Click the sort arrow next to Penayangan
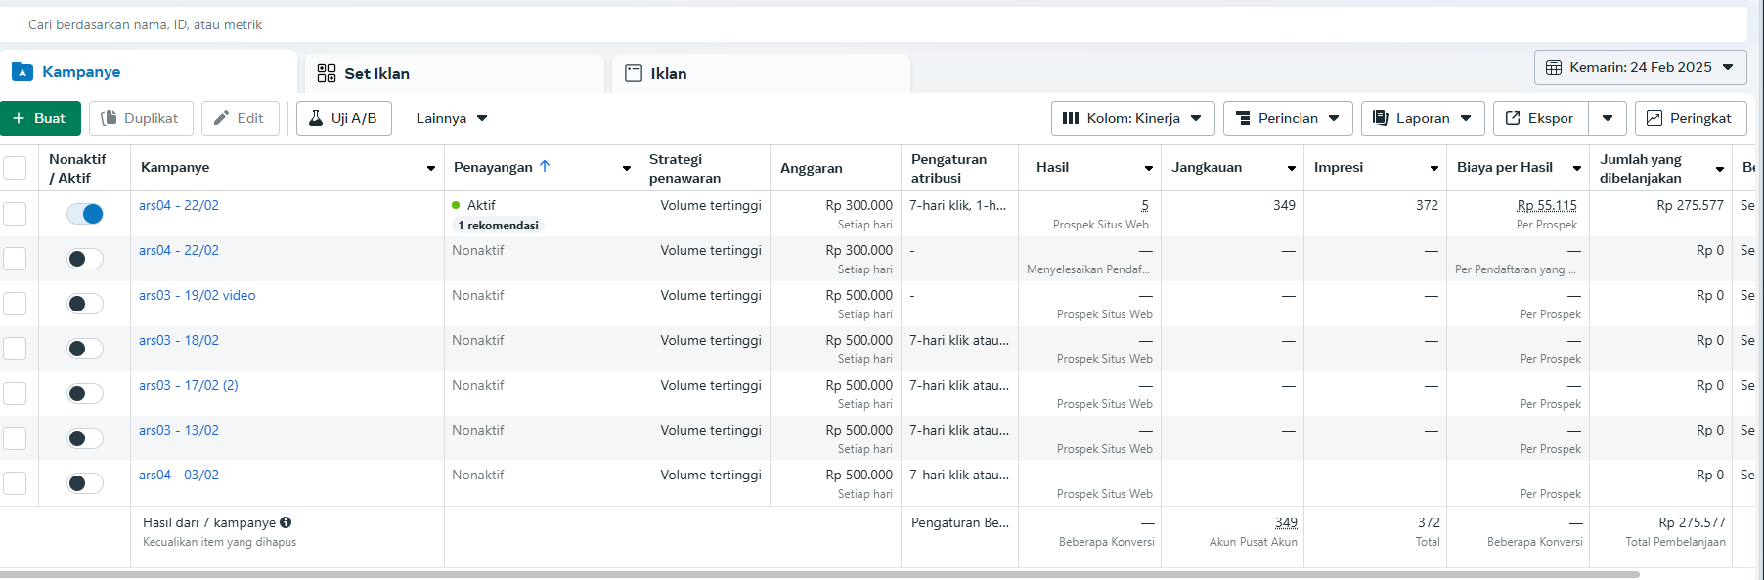1764x580 pixels. click(x=545, y=166)
